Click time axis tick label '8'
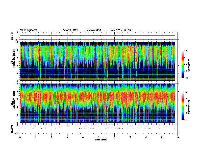Screen dimensions: 200x154 (x=146, y=137)
